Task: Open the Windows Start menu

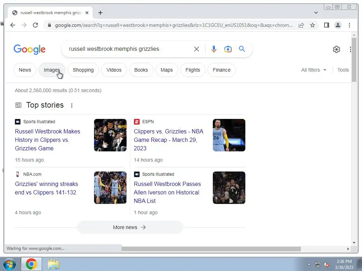Action: [x=10, y=264]
